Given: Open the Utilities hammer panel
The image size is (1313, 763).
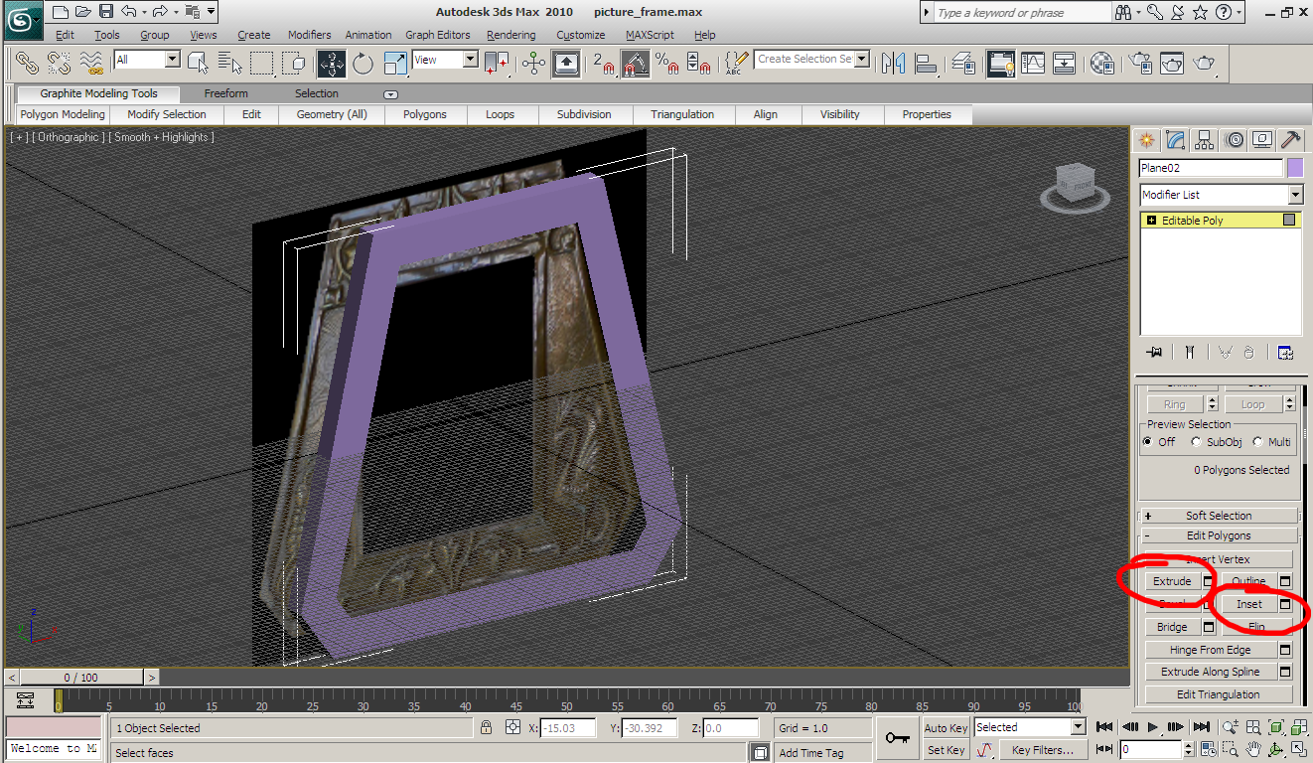Looking at the screenshot, I should coord(1290,139).
